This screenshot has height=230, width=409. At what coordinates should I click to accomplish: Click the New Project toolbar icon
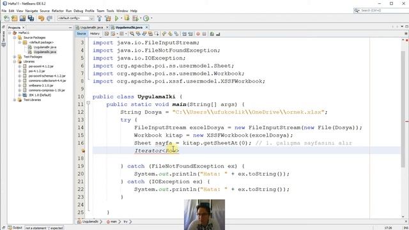(15, 19)
